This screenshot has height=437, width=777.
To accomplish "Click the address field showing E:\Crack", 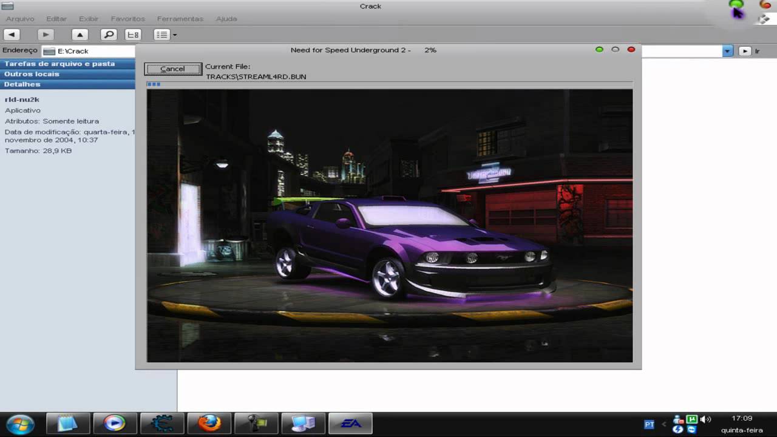I will point(89,51).
